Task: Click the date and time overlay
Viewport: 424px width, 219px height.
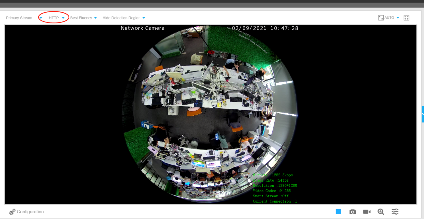Action: click(265, 28)
